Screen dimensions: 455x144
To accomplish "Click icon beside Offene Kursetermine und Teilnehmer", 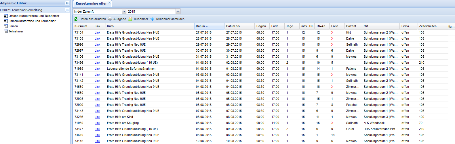I will tap(6, 16).
